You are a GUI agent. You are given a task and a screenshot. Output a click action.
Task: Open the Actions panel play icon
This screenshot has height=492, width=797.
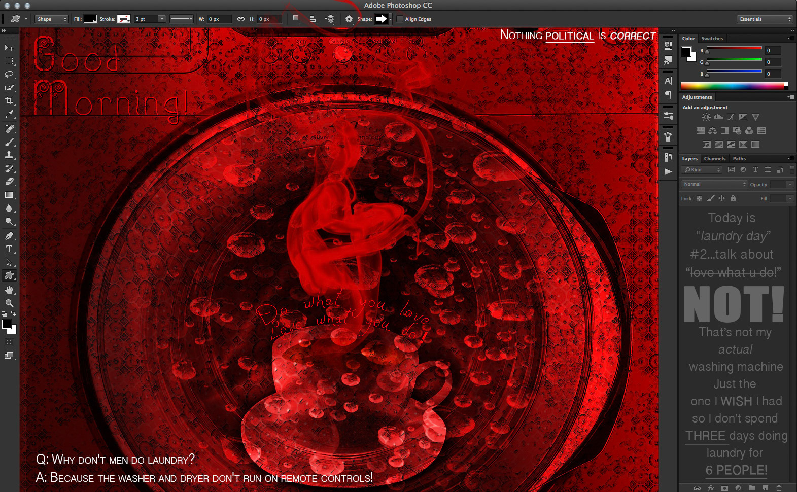[668, 171]
